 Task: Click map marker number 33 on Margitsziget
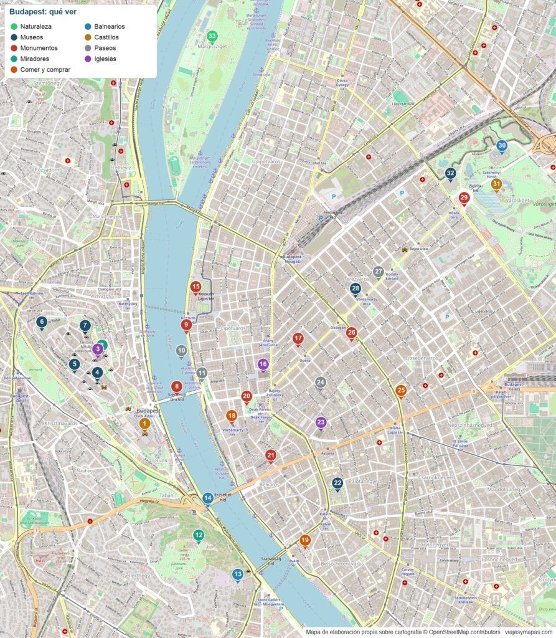212,37
